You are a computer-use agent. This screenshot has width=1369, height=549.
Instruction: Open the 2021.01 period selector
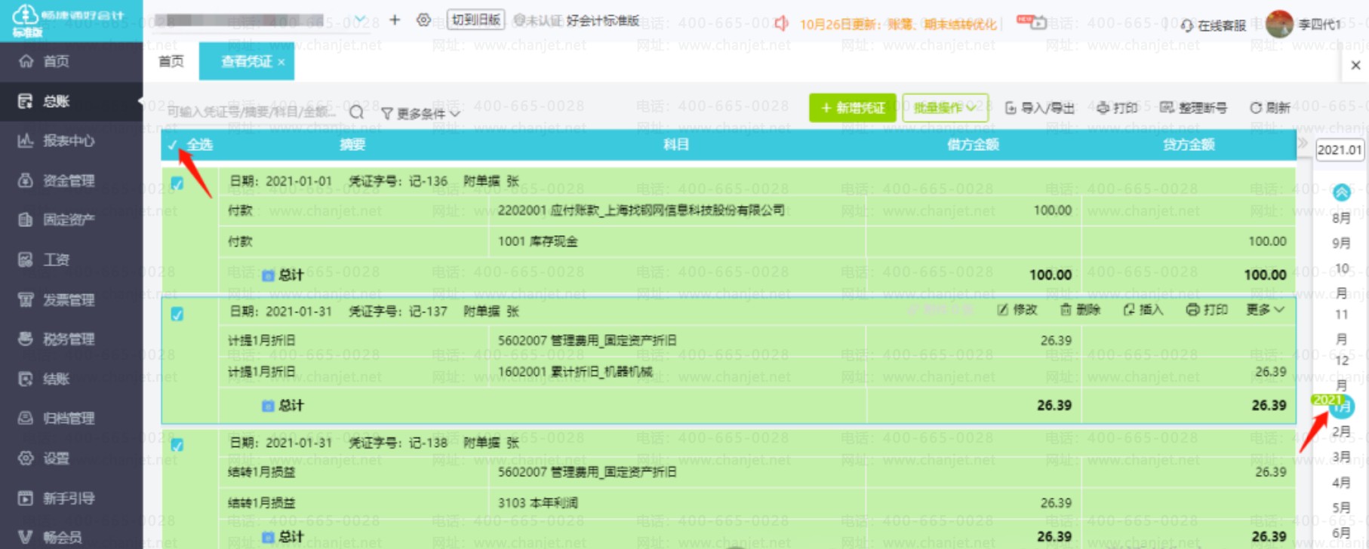[x=1340, y=149]
